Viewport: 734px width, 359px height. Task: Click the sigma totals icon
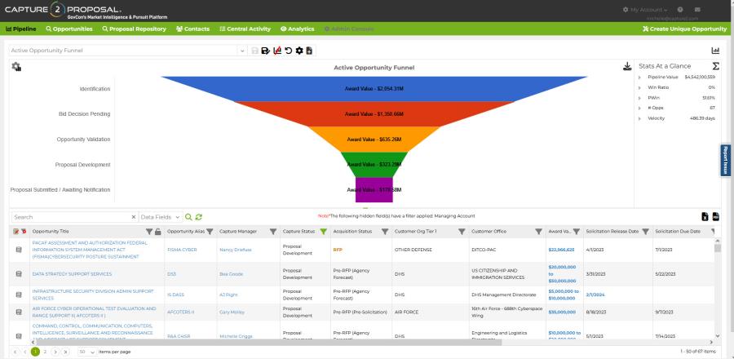coord(715,66)
